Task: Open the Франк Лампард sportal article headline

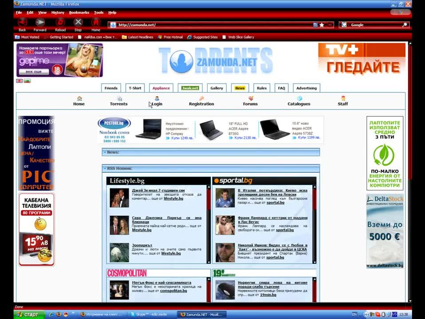Action: (273, 220)
